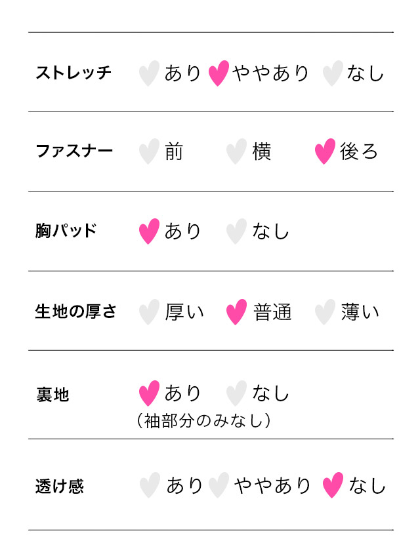Screen dimensions: 420x560
Task: Click the gray heart beside ファスナー 前
Action: click(149, 151)
